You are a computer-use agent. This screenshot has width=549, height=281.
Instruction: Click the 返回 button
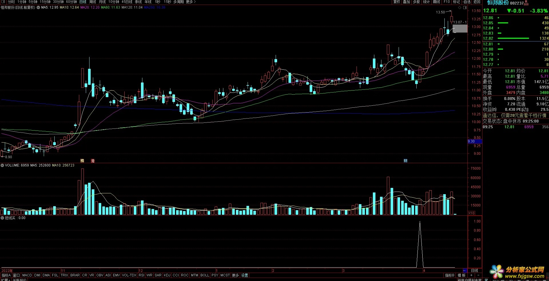tap(477, 2)
